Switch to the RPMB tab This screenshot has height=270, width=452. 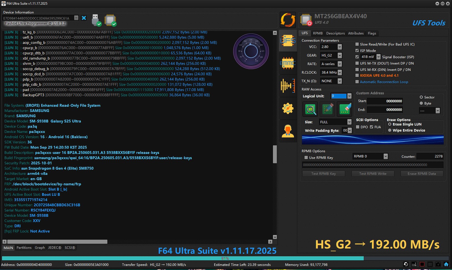tap(318, 33)
